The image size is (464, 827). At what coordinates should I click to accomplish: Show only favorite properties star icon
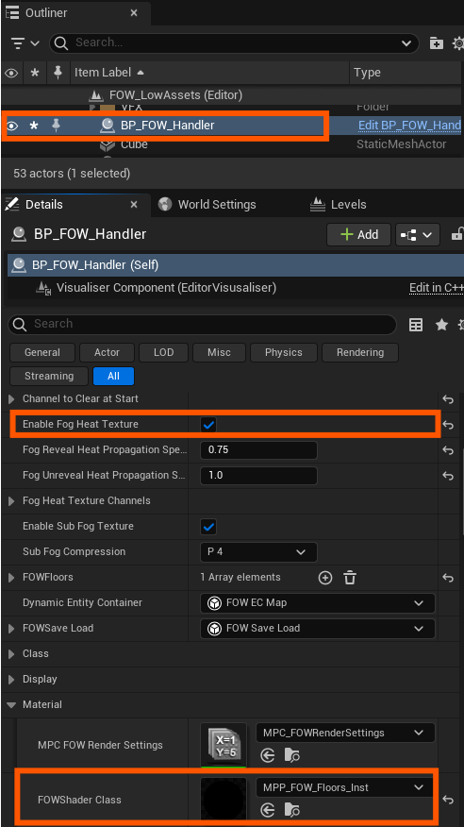441,325
